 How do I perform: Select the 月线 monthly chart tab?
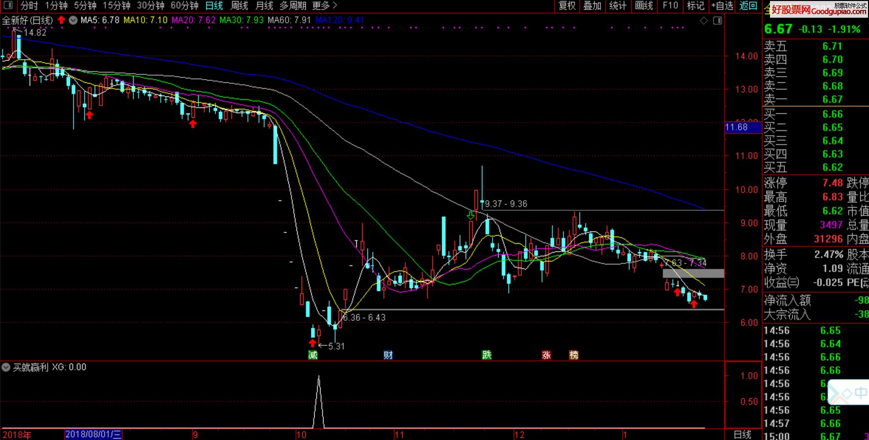click(265, 6)
